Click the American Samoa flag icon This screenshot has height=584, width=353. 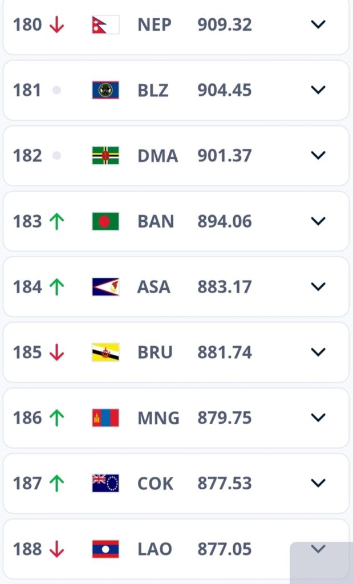106,287
